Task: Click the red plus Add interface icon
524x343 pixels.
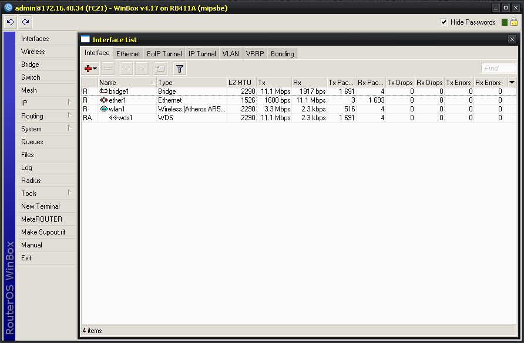Action: [x=88, y=69]
